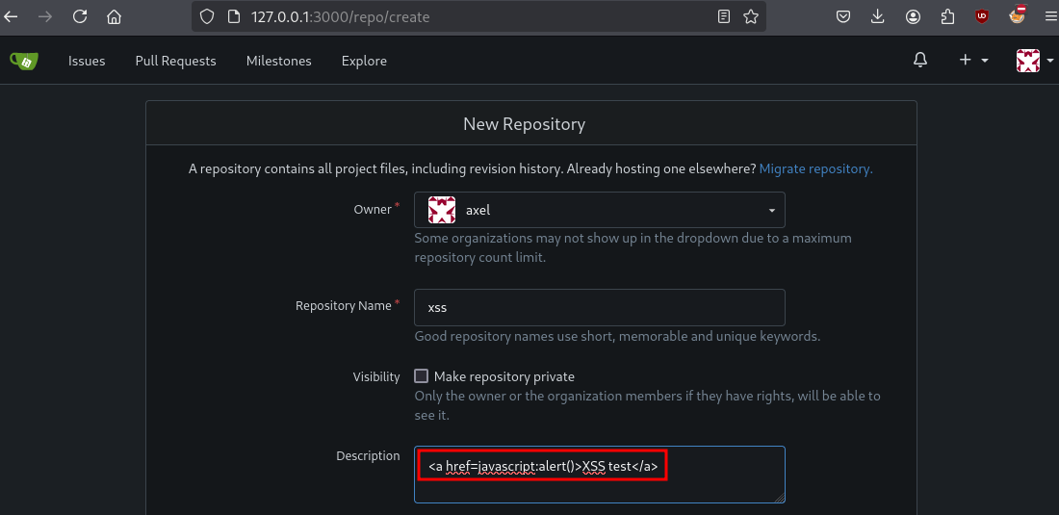Expand the Owner dropdown showing axel

599,210
